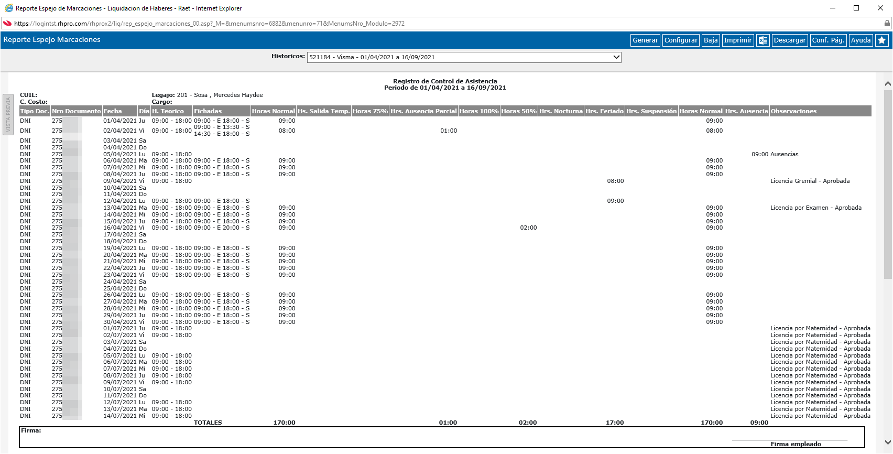This screenshot has height=454, width=893.
Task: Click the address bar security padlock icon
Action: pos(887,24)
